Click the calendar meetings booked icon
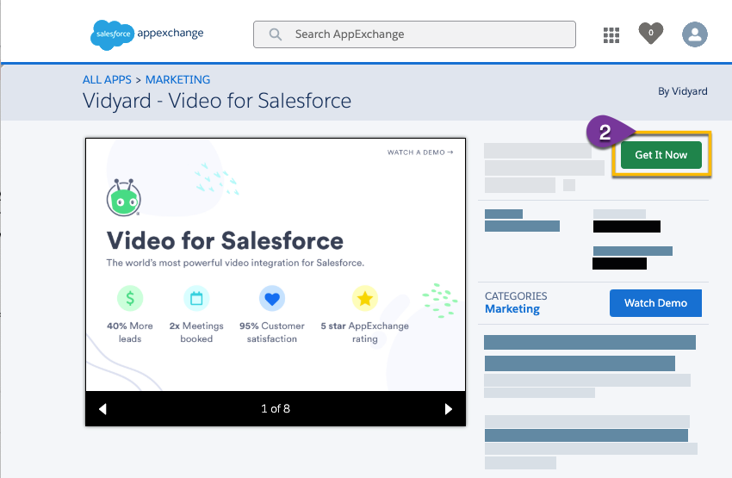Viewport: 732px width, 478px height. pyautogui.click(x=196, y=298)
